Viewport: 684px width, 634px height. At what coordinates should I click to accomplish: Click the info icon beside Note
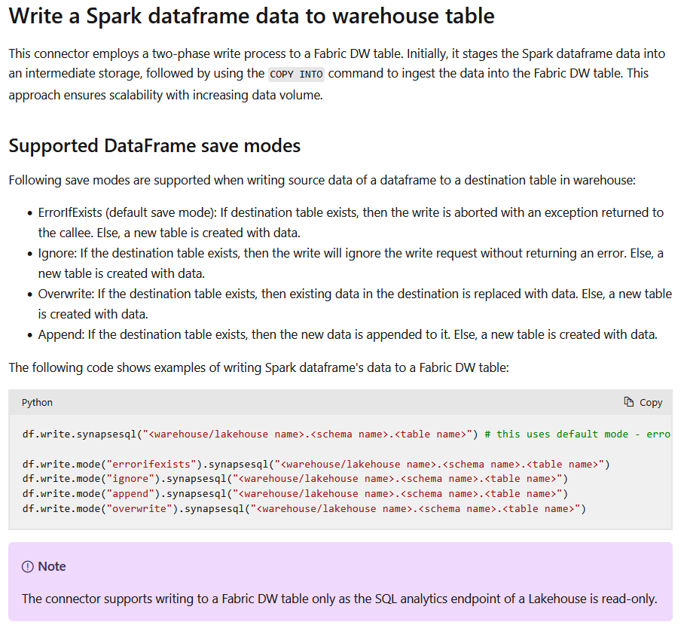[x=28, y=566]
